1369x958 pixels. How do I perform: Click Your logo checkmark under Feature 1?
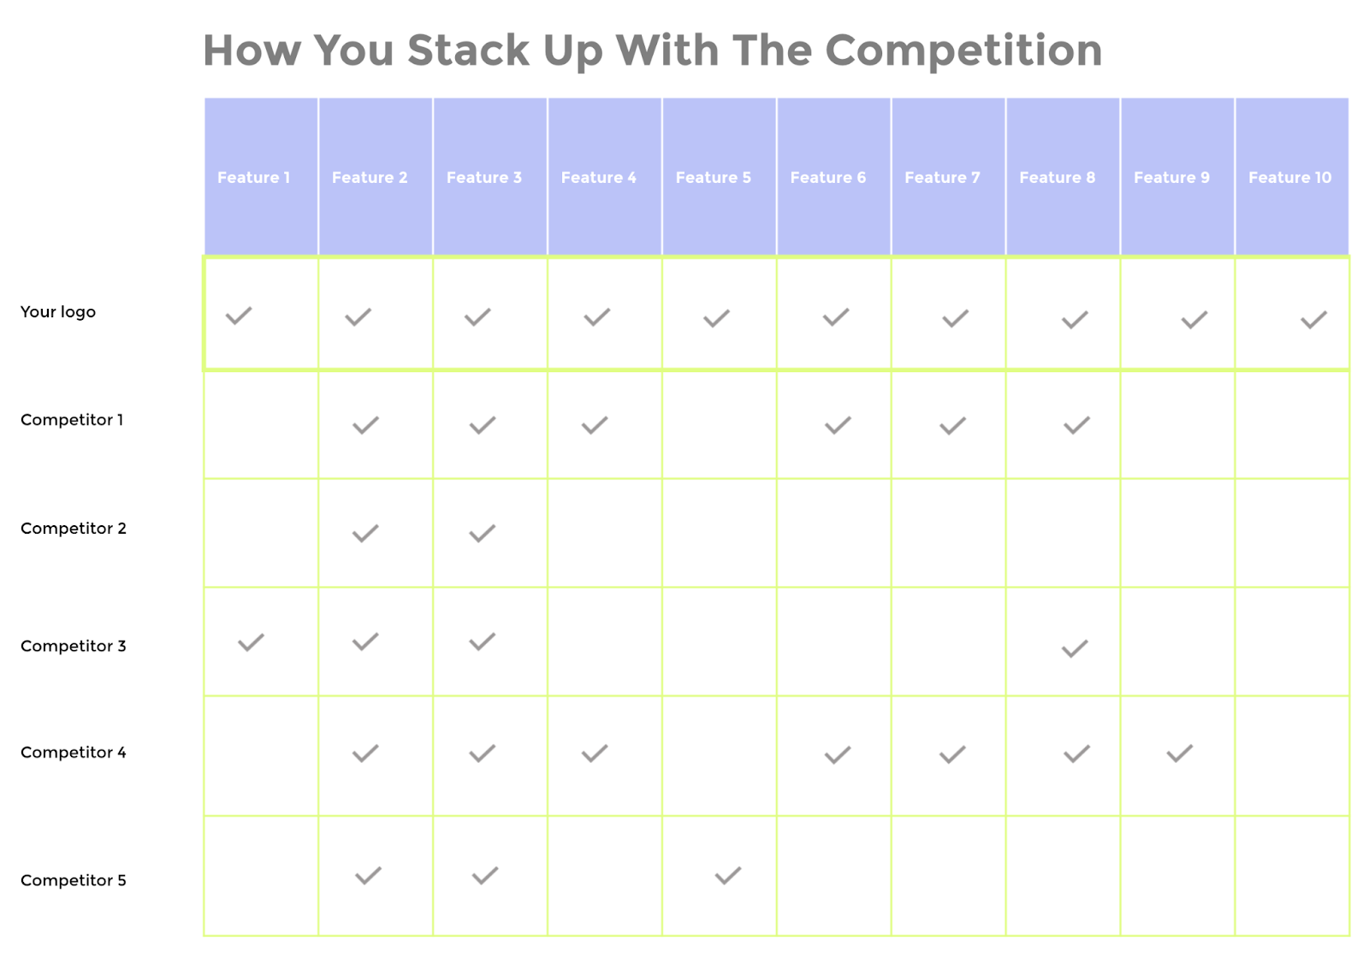coord(239,316)
